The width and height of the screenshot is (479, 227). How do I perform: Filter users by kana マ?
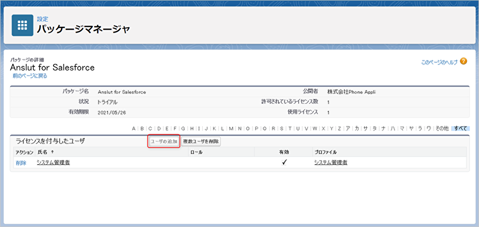pyautogui.click(x=402, y=129)
